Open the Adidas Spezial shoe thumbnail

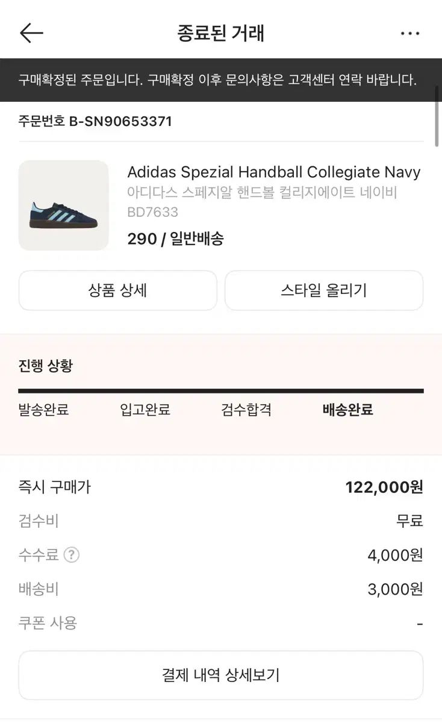[x=64, y=205]
